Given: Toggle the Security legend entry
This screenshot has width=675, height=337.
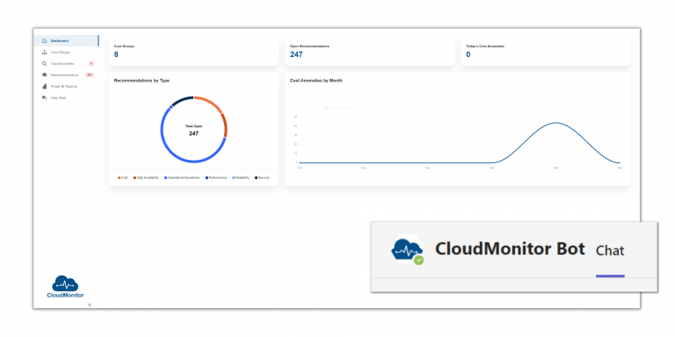Looking at the screenshot, I should [262, 177].
